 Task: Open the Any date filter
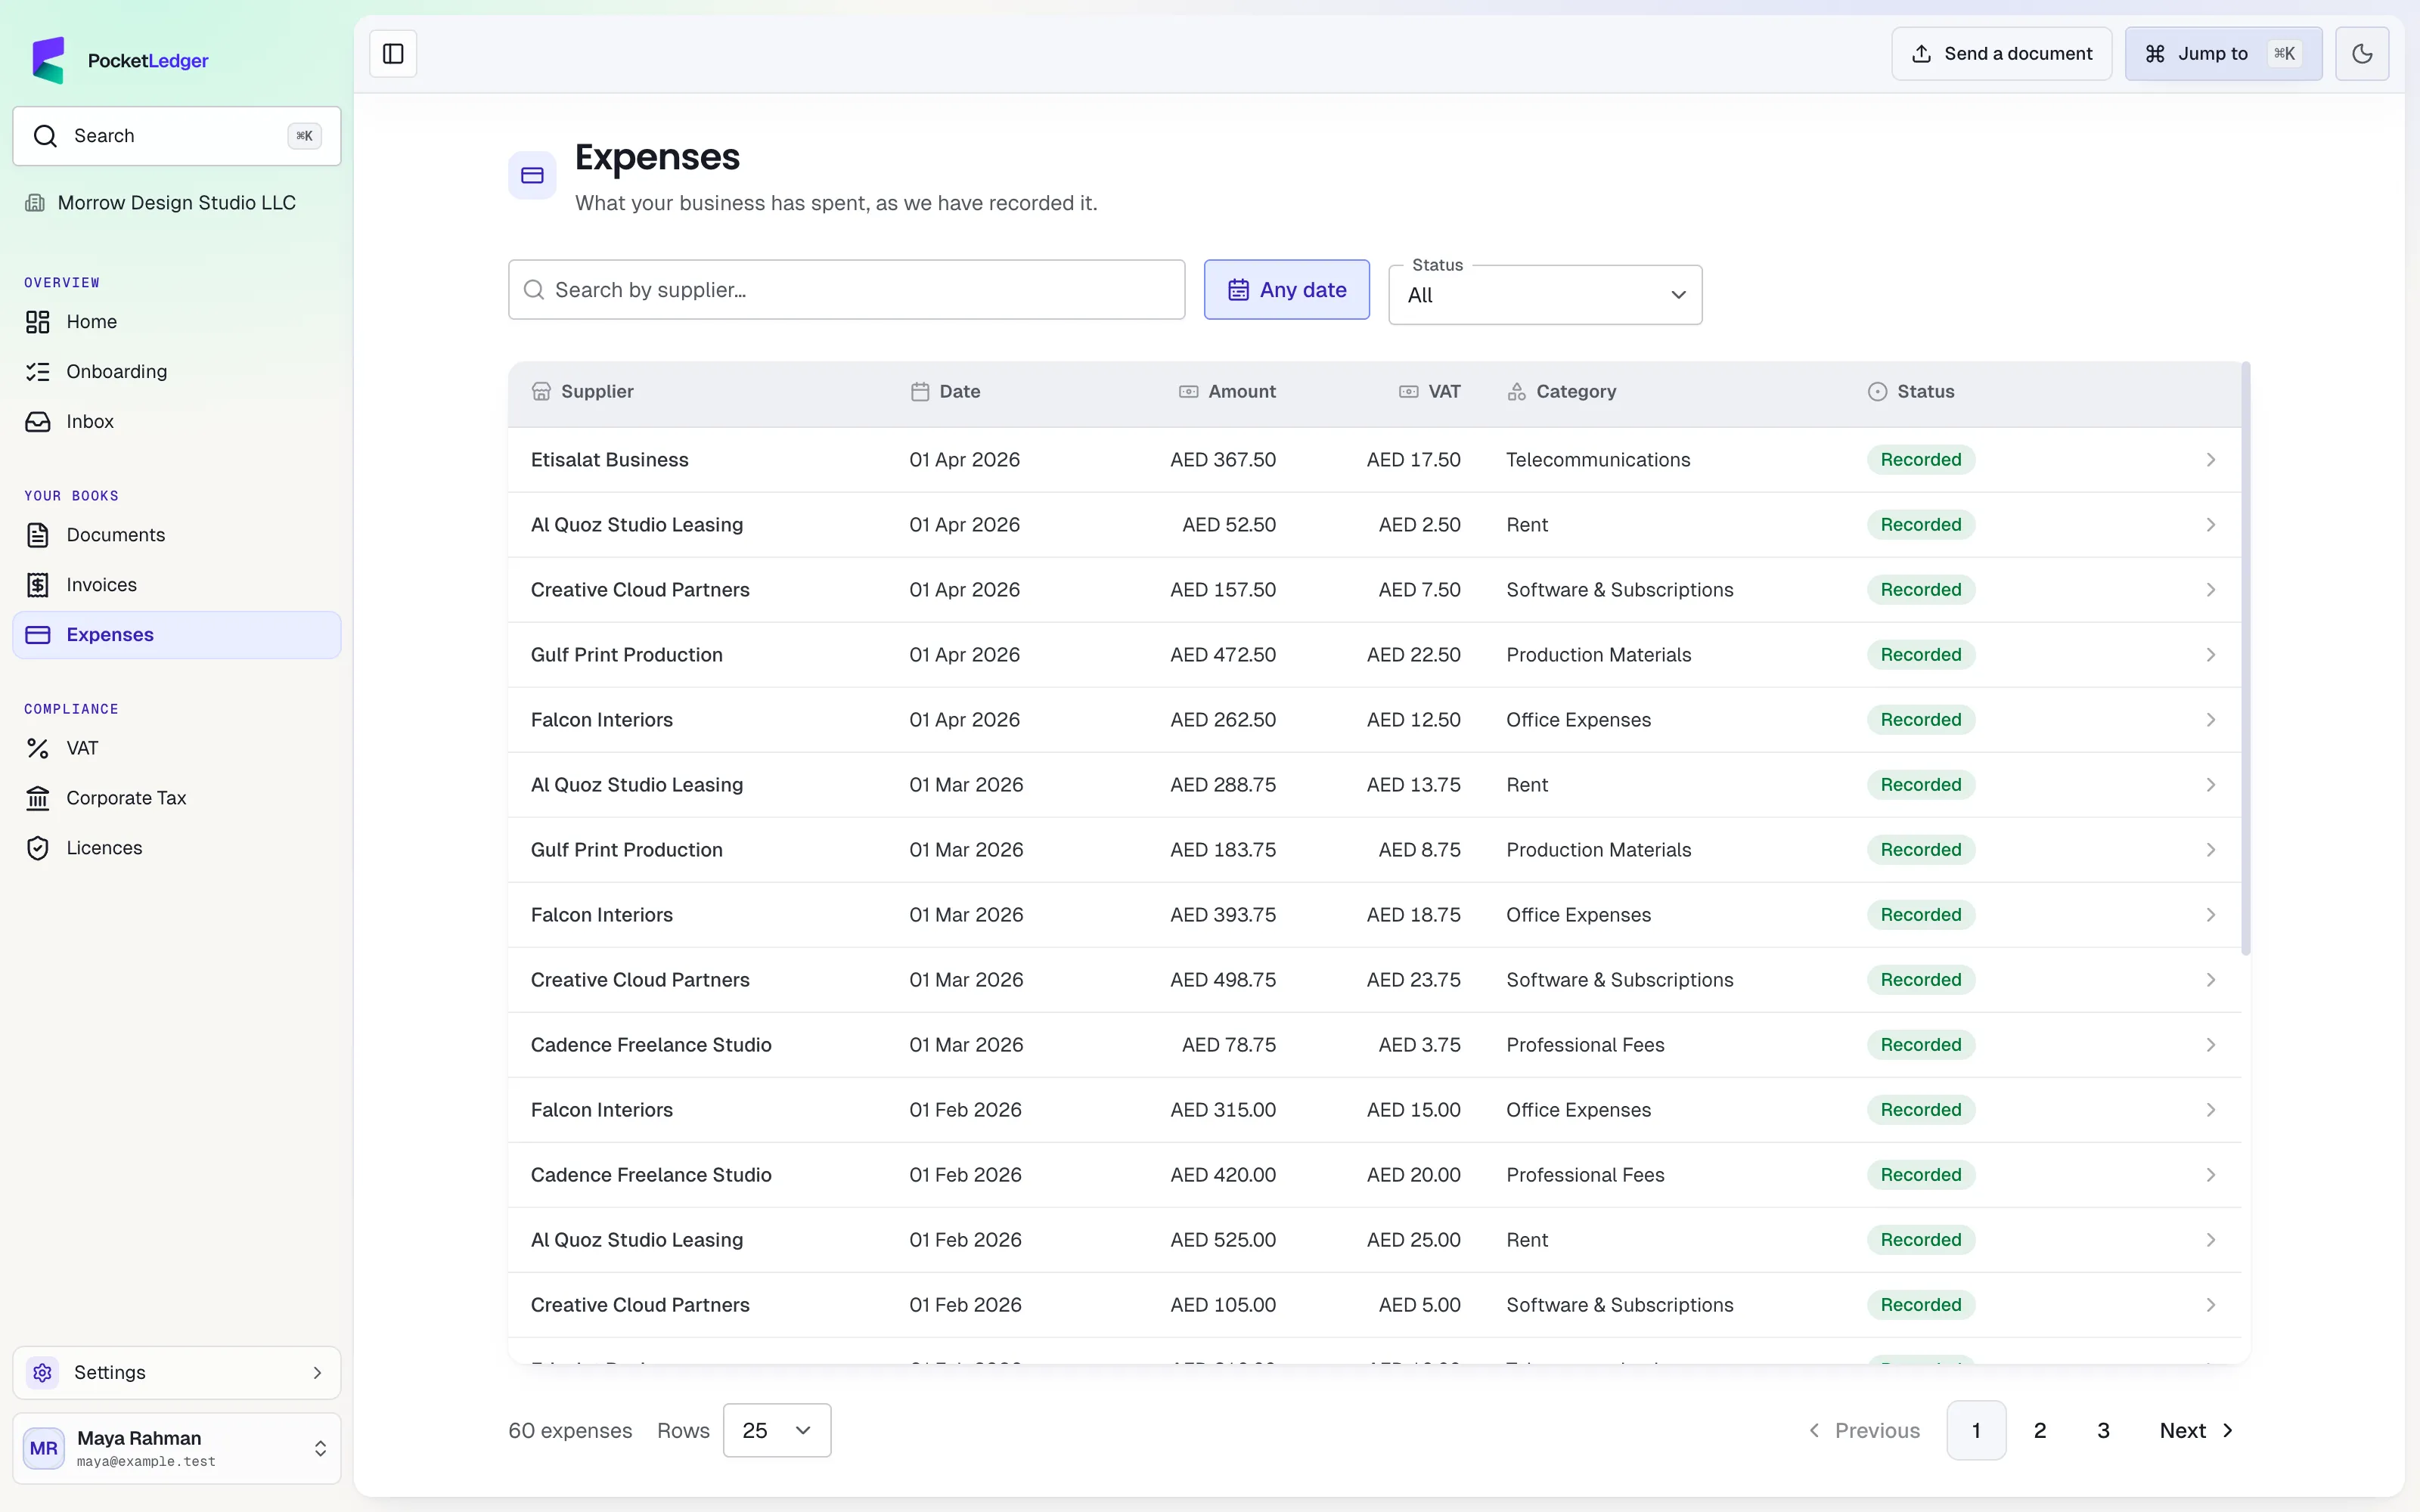pyautogui.click(x=1287, y=290)
